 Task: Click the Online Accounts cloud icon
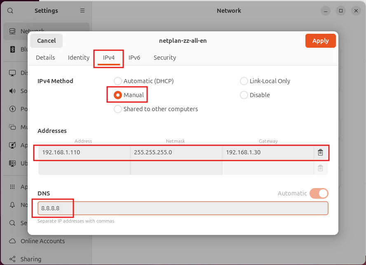click(12, 241)
